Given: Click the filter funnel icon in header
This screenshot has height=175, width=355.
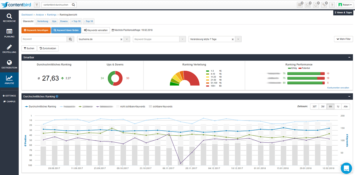Looking at the screenshot, I should 37,5.
